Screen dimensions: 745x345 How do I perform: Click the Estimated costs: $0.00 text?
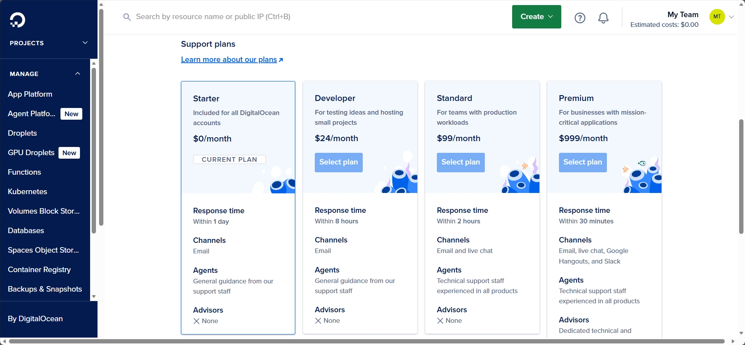(x=664, y=25)
